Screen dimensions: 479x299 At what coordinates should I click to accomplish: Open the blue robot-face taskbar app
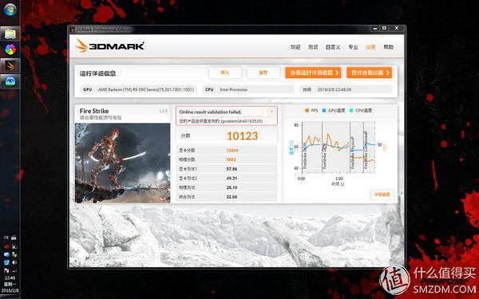10,81
